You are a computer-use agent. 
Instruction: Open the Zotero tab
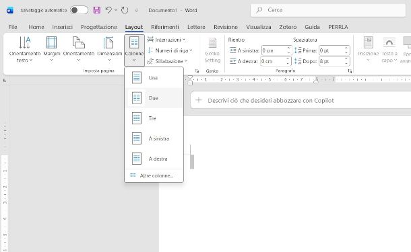(x=288, y=27)
